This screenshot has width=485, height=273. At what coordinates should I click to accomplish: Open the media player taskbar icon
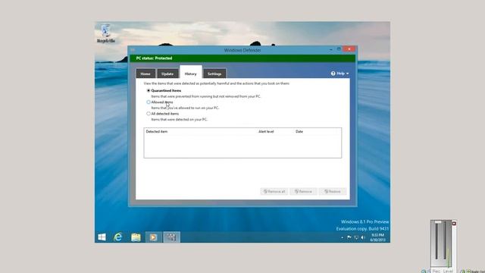click(153, 237)
